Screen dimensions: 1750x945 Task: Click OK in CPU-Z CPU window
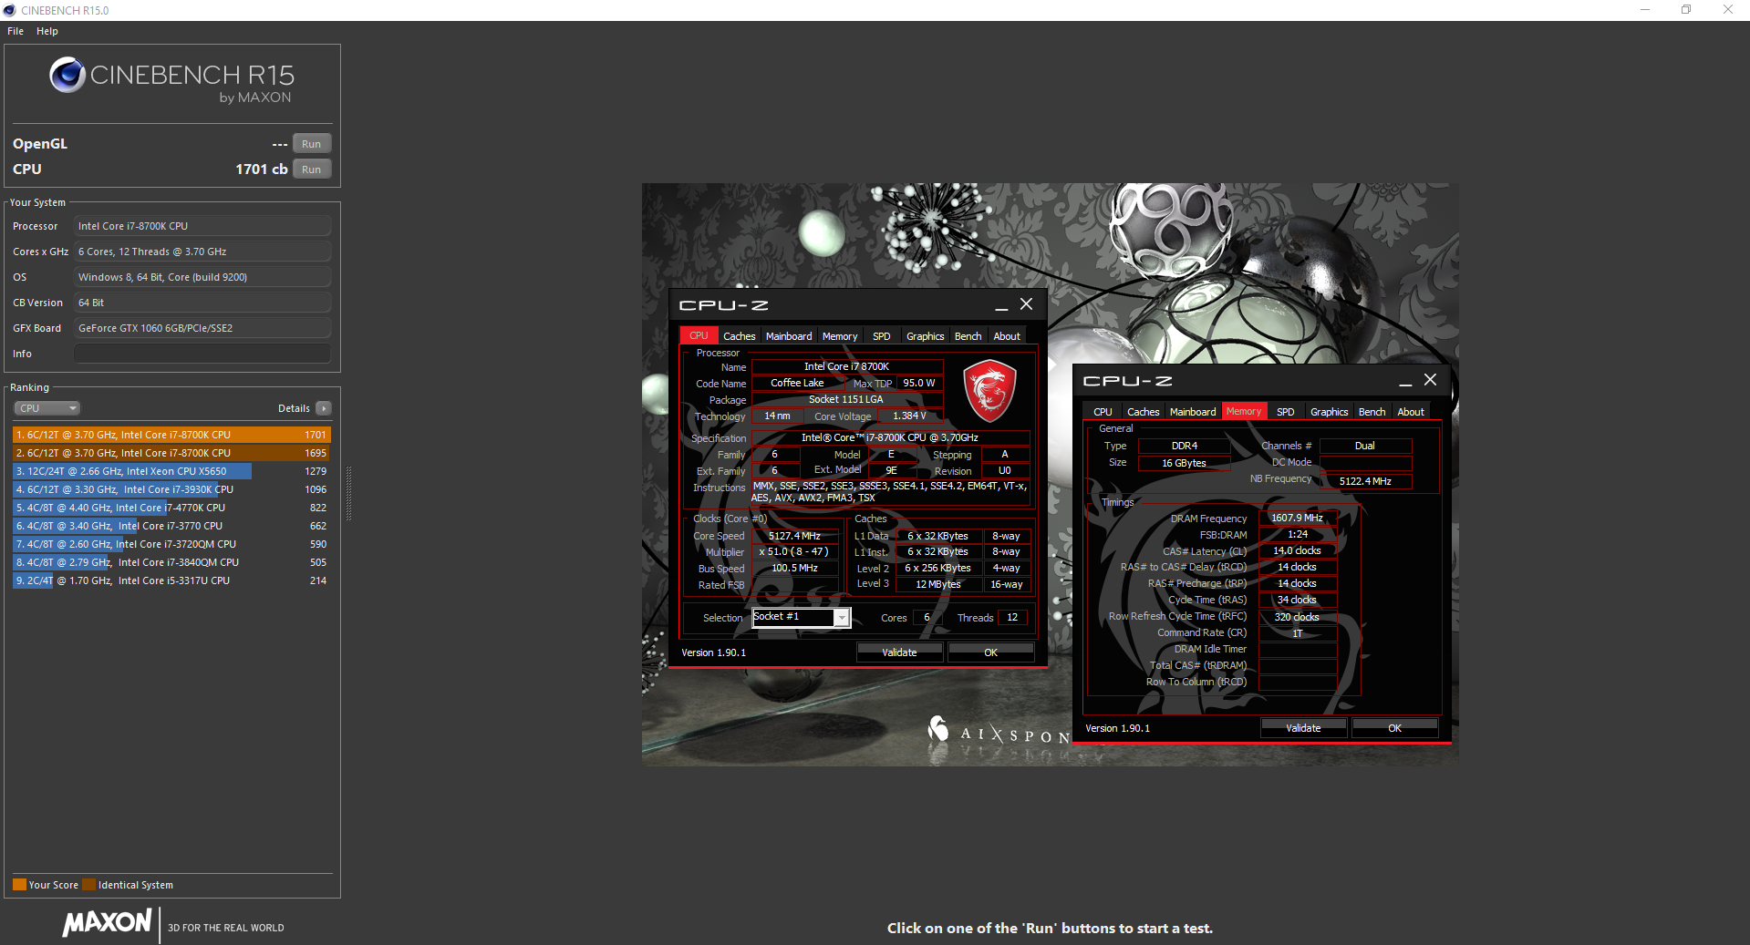(x=991, y=652)
